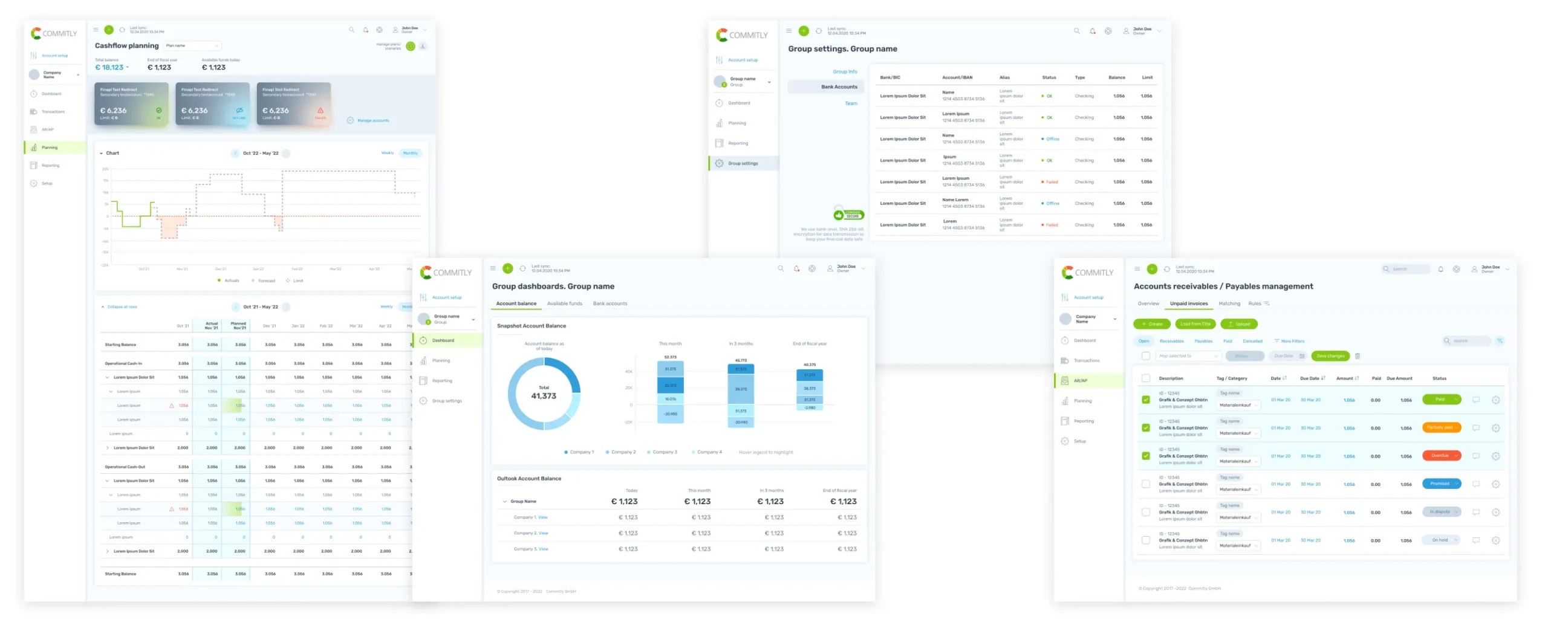This screenshot has width=1548, height=622.
Task: Check the invoice row with On hold status
Action: click(1145, 540)
